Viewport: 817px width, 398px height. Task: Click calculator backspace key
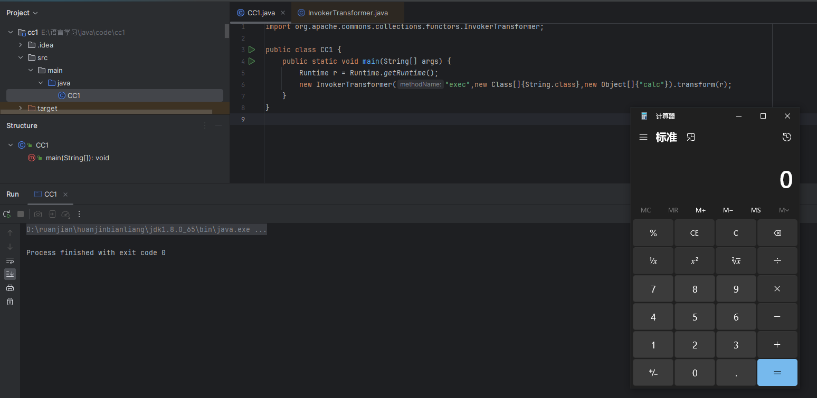click(x=777, y=233)
